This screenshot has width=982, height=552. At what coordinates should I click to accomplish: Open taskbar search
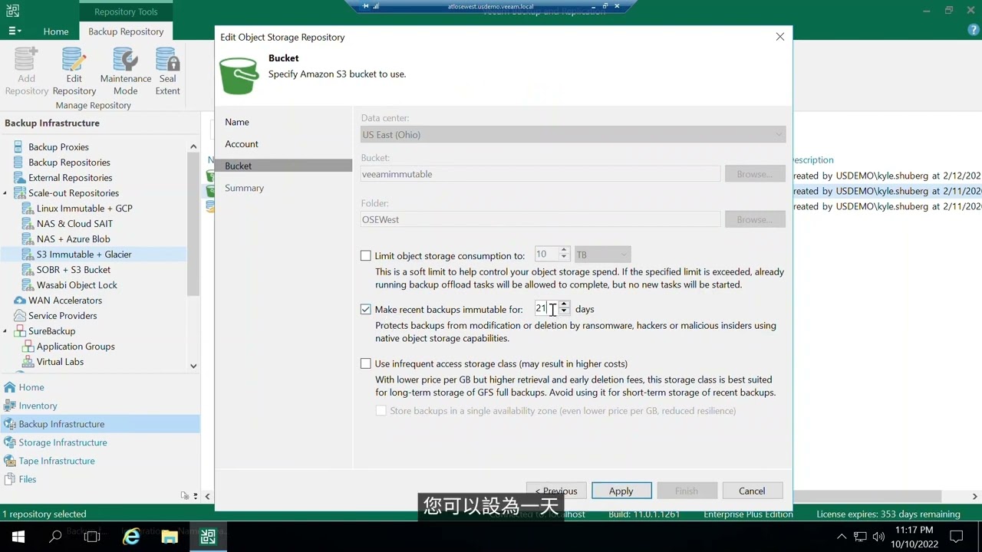(x=55, y=537)
